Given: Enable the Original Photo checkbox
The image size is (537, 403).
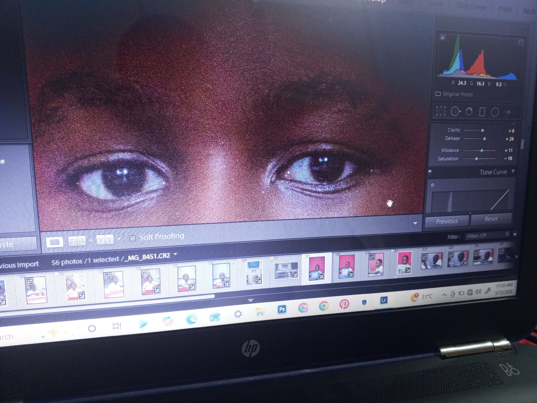Looking at the screenshot, I should (438, 94).
